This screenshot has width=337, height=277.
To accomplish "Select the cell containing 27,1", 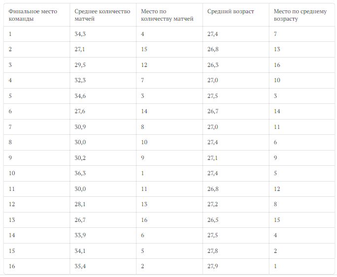I will (x=80, y=49).
